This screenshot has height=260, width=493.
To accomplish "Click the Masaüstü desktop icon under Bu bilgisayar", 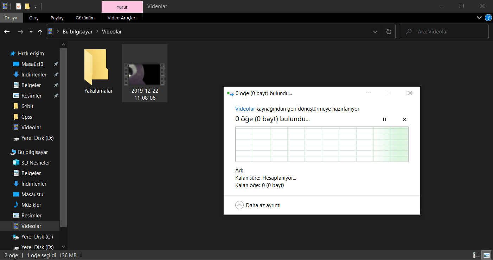I will 16,194.
